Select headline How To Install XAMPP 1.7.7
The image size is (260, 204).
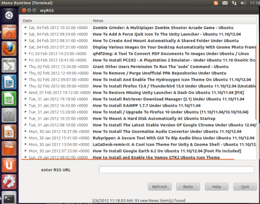pos(147,106)
